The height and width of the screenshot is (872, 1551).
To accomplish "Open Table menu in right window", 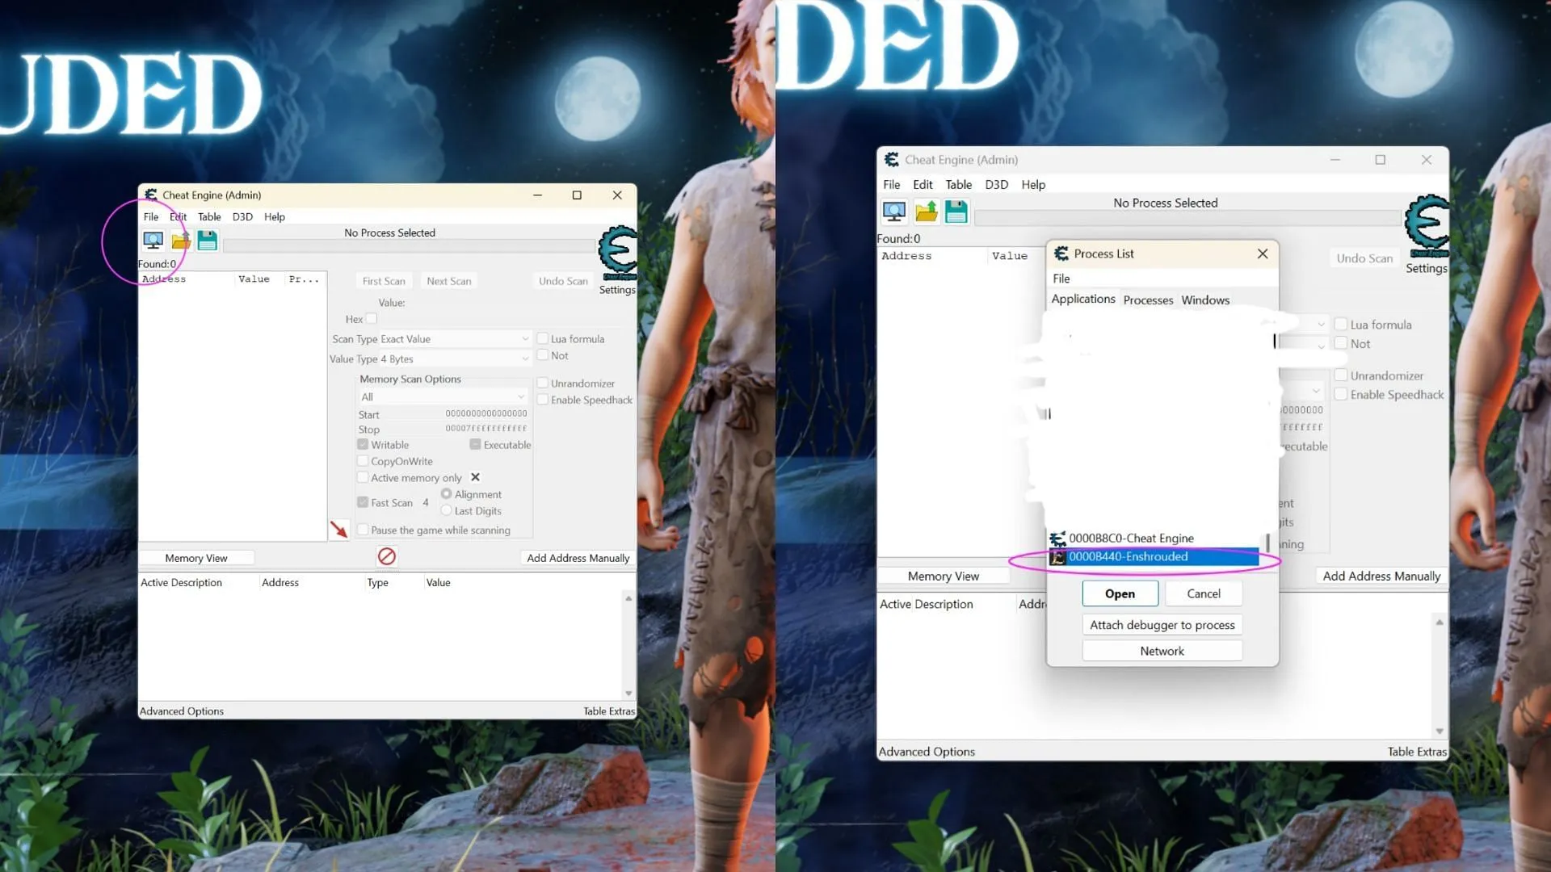I will click(959, 184).
